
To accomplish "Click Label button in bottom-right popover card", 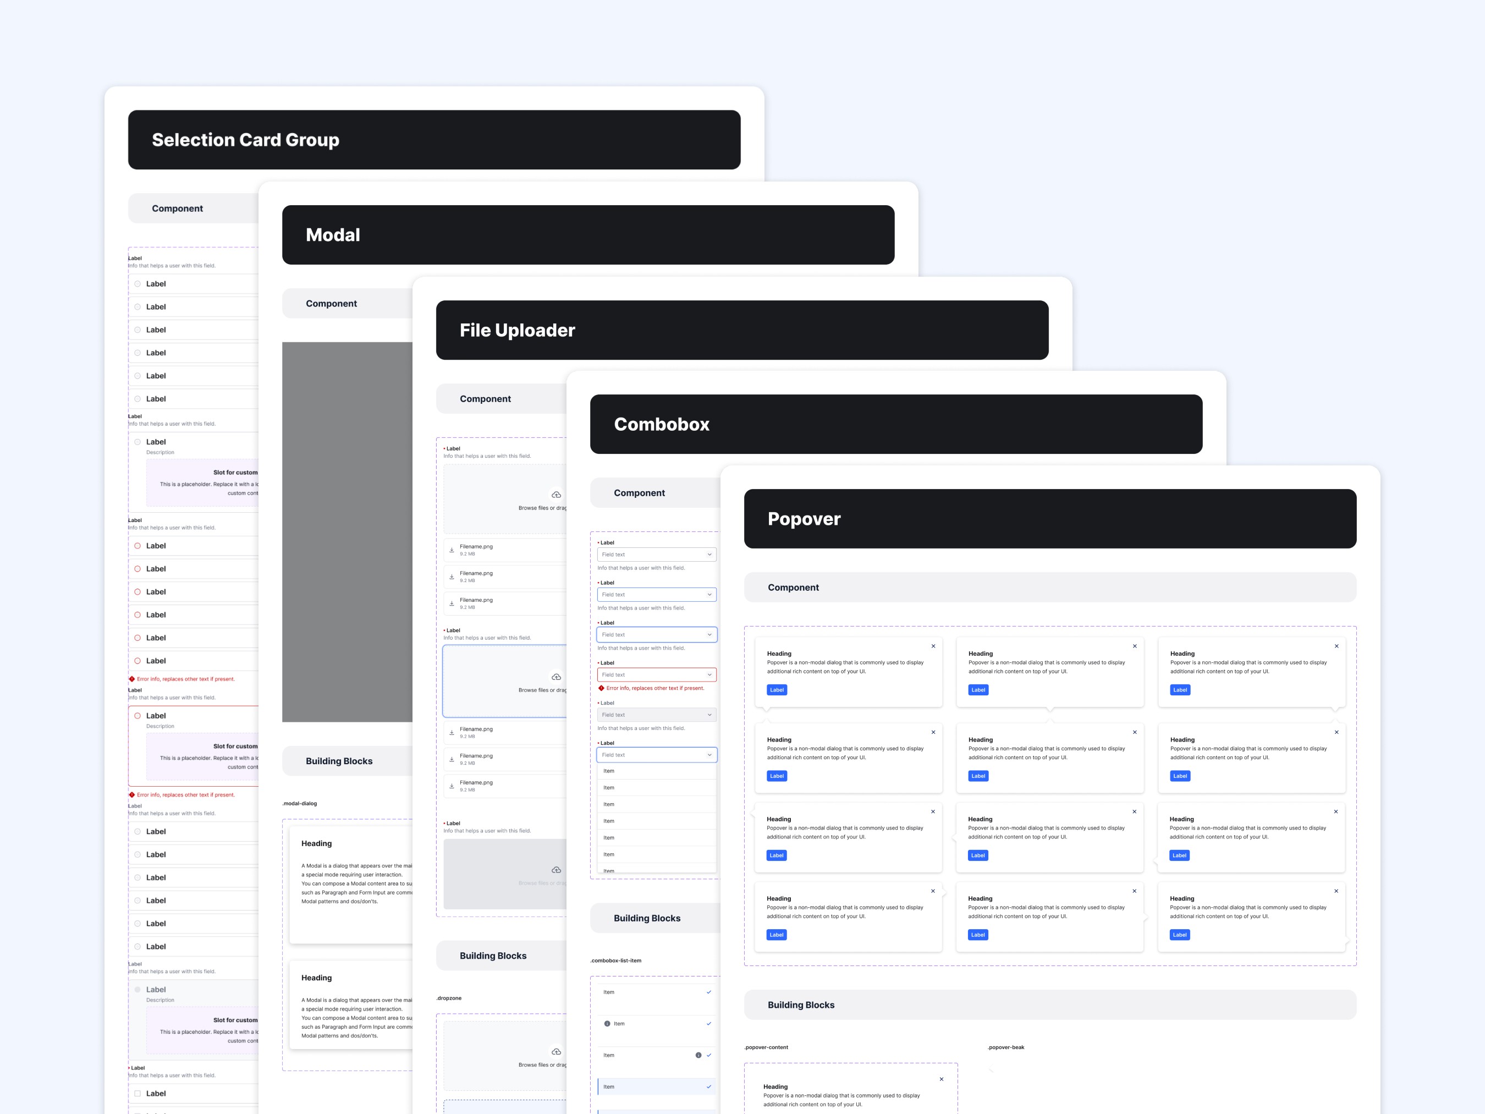I will click(x=1180, y=935).
